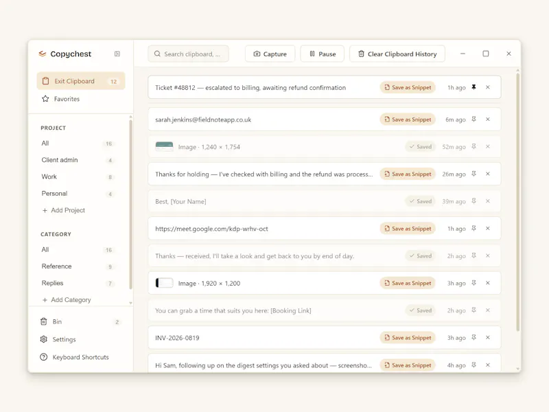Delete the Thanks — received entry
Screen dimensions: 549x412
click(x=488, y=256)
